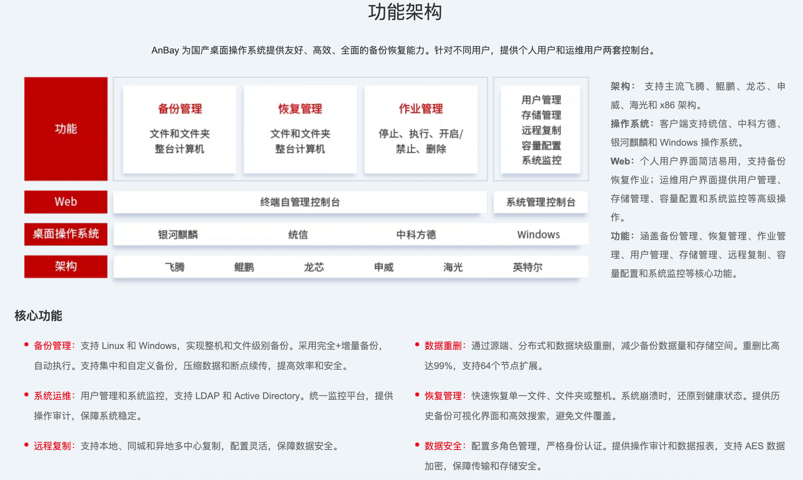Click the red "恢复管理" card heading in diagram
This screenshot has height=480, width=803.
300,109
